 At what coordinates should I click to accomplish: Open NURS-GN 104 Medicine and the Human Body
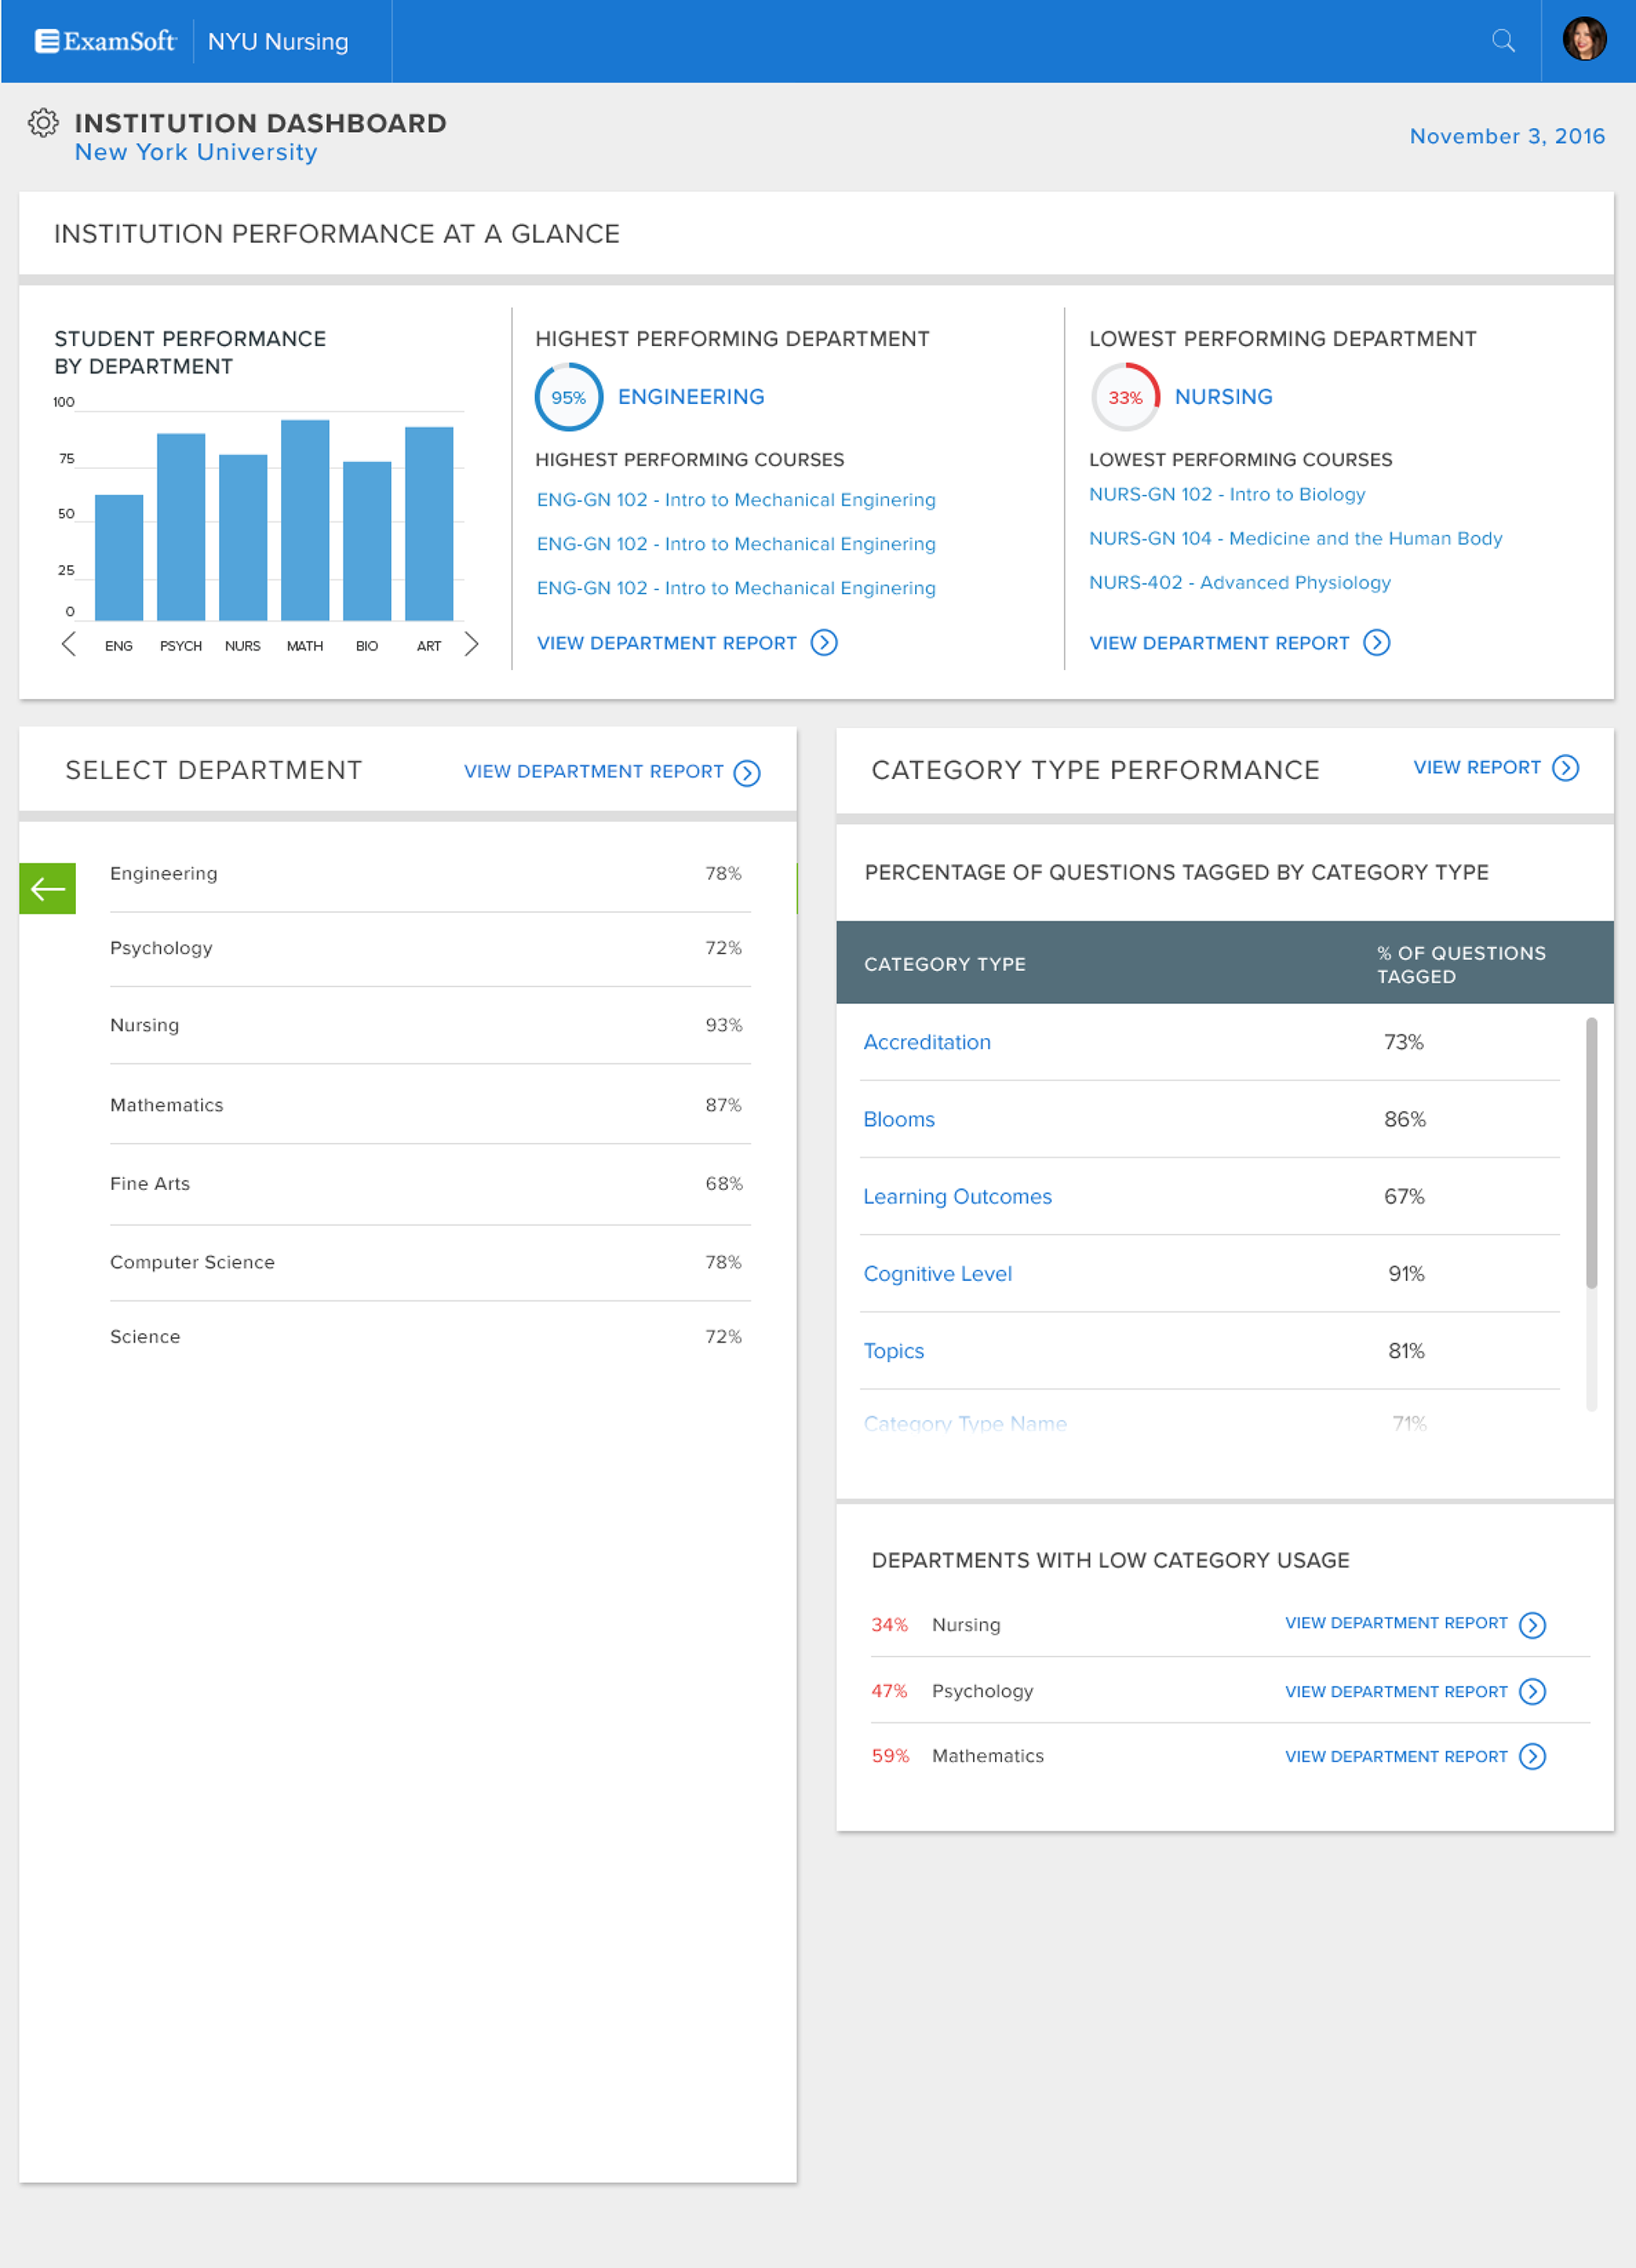pyautogui.click(x=1295, y=538)
